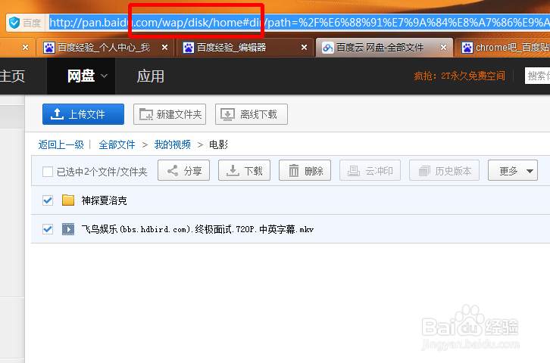Viewport: 550px width, 363px height.
Task: Switch to 百度云 网盘-全部文件 tab
Action: click(x=383, y=47)
